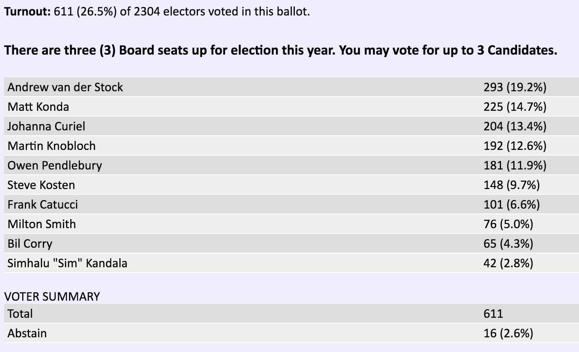Click the Abstain 16 (2.6%) value
The width and height of the screenshot is (579, 352).
(x=508, y=333)
